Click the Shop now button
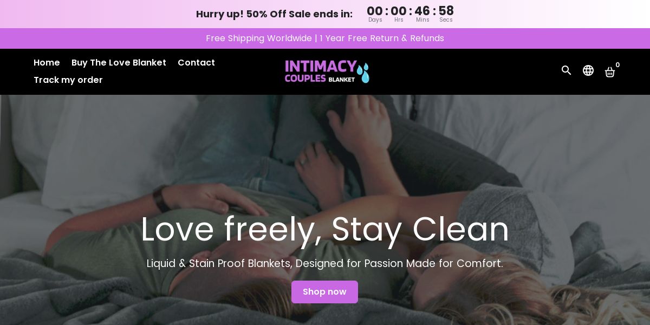Image resolution: width=650 pixels, height=325 pixels. 324,292
